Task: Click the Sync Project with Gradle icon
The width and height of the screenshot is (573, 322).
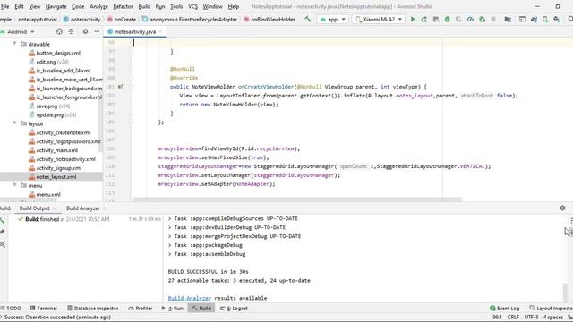Action: pos(534,19)
